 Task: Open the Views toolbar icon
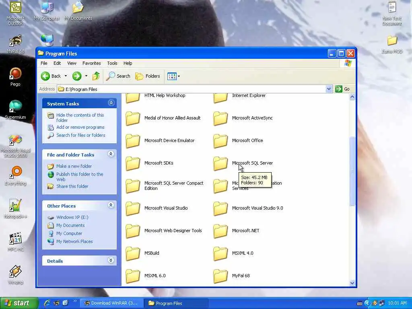point(172,76)
